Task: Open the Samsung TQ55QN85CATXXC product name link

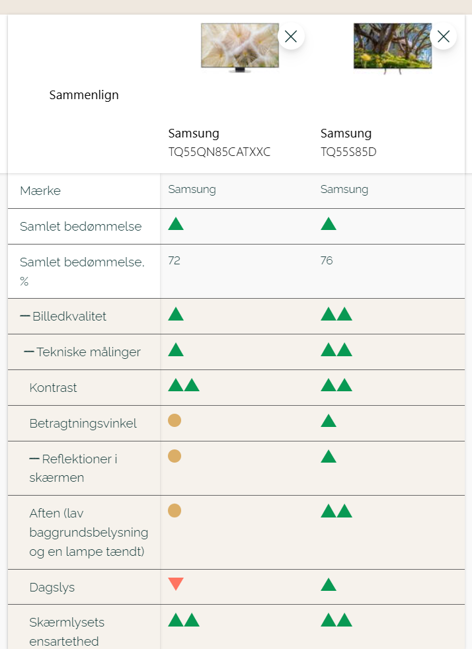Action: click(x=219, y=143)
